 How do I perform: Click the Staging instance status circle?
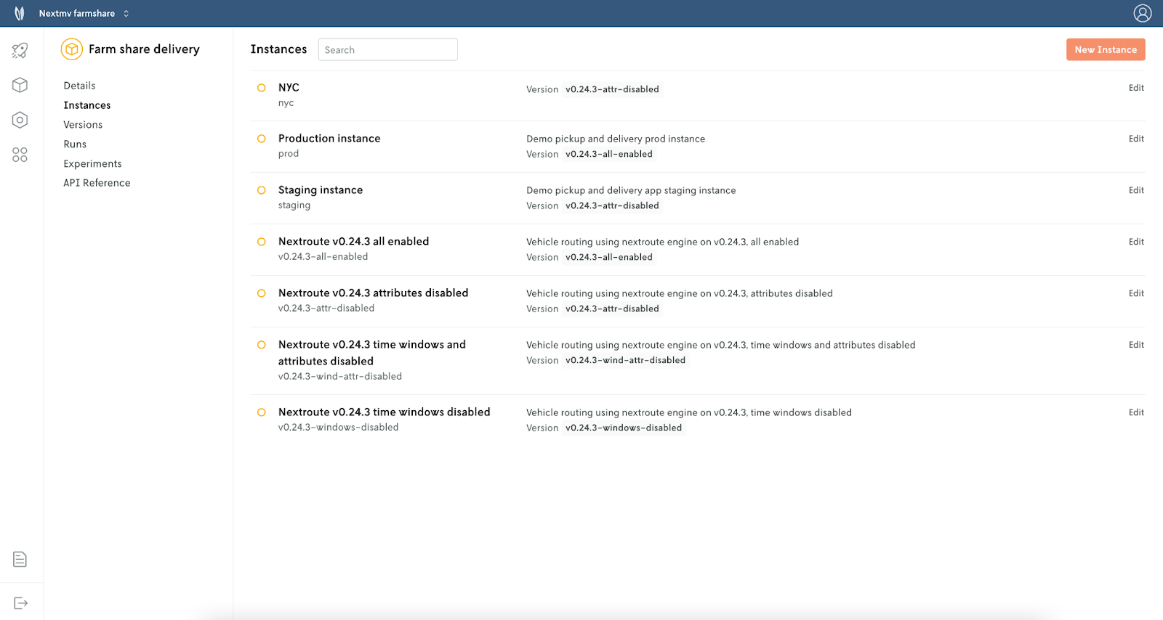coord(262,190)
